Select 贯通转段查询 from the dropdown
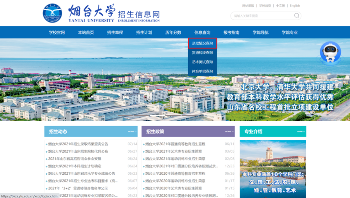350x198 pixels. click(202, 52)
